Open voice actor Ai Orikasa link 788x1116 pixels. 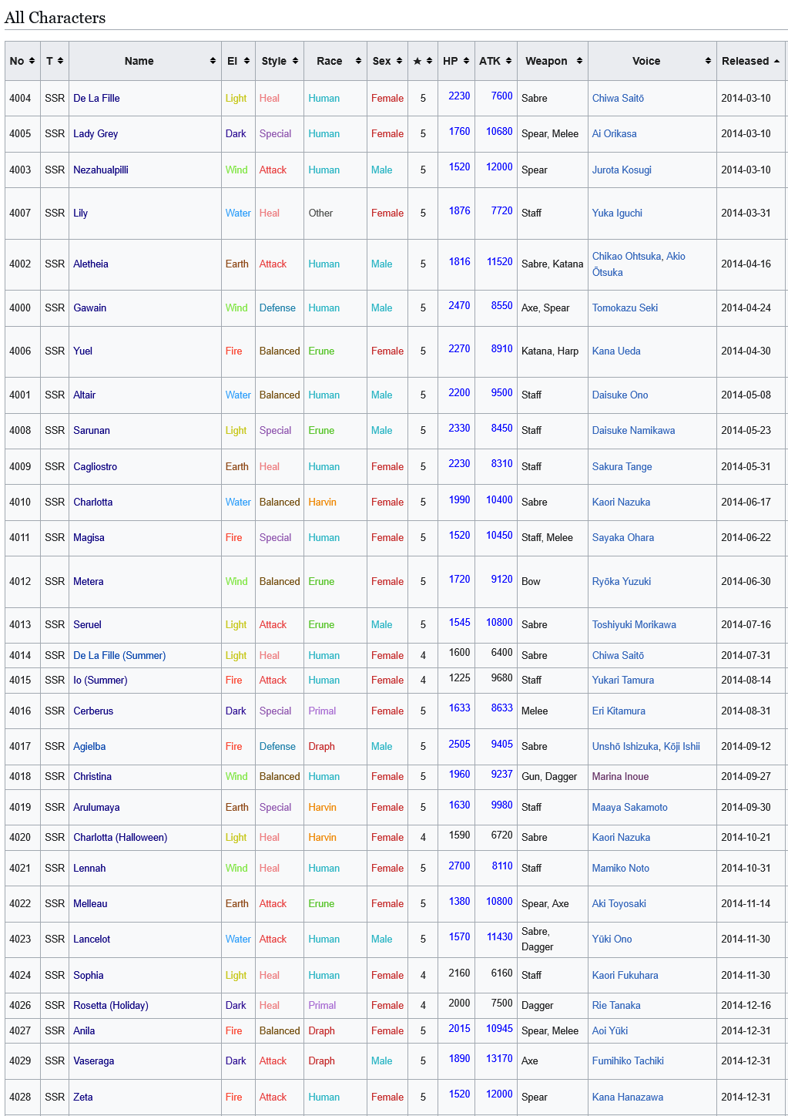click(615, 133)
